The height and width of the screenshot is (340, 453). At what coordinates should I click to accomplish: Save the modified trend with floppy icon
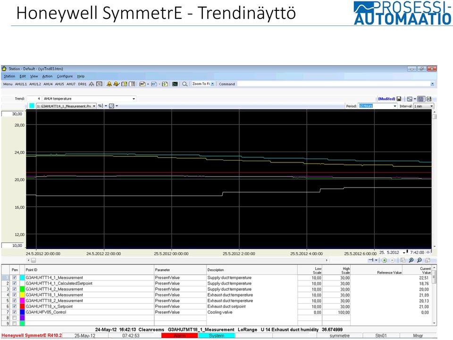point(399,99)
